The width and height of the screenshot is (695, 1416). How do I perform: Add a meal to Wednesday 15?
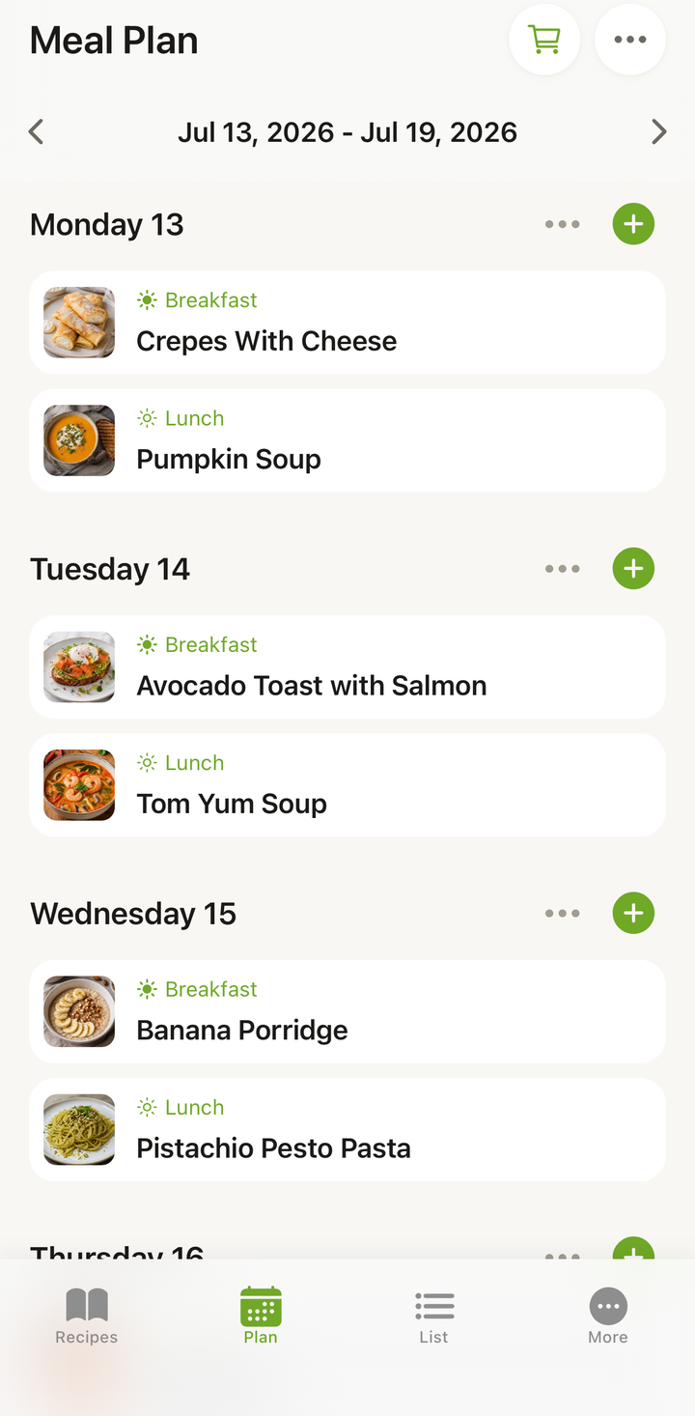click(x=633, y=913)
